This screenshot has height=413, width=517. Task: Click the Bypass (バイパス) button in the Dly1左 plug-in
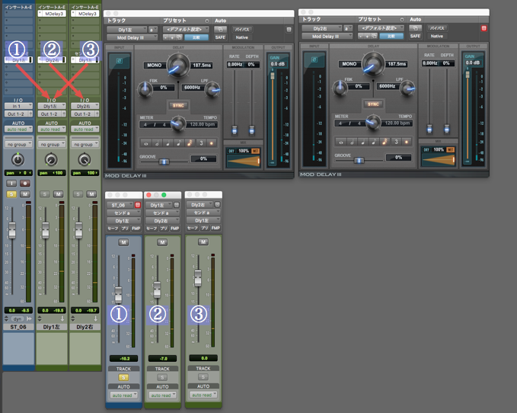242,30
